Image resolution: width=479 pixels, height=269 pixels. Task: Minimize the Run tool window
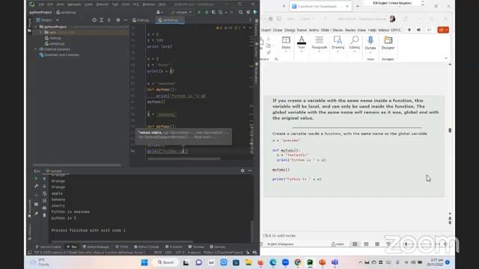point(250,171)
